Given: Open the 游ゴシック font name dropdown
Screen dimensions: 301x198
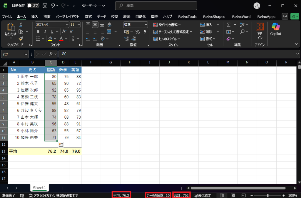Looking at the screenshot, I should [66, 25].
